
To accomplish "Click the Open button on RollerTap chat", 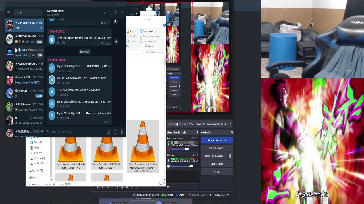I will point(39,96).
